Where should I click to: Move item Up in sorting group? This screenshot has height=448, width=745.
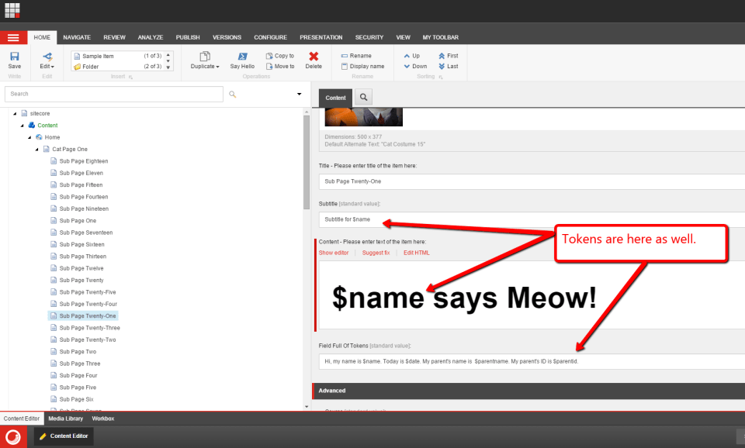[x=411, y=56]
